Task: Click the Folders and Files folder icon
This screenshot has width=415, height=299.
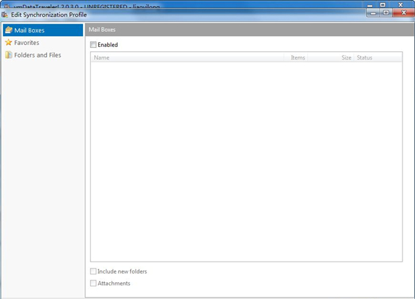Action: (8, 55)
